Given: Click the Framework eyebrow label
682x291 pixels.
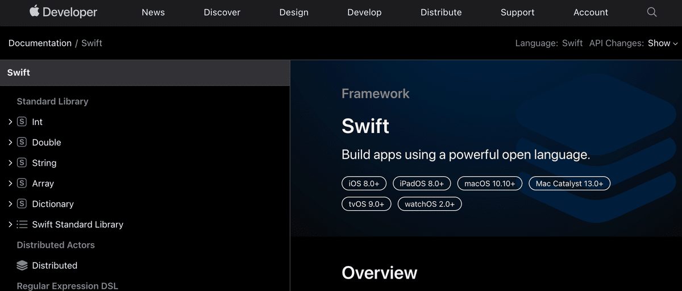Looking at the screenshot, I should coord(376,94).
